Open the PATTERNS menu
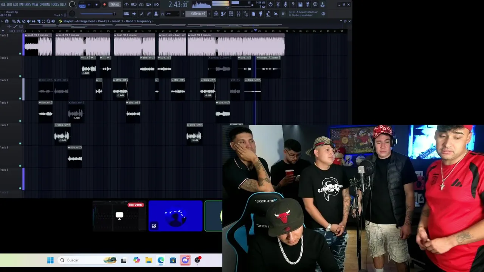Viewport: 484px width, 272px height. tap(25, 5)
